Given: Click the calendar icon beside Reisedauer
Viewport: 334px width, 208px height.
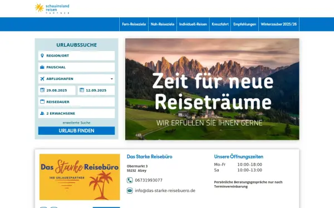Looking at the screenshot, I should 42,102.
